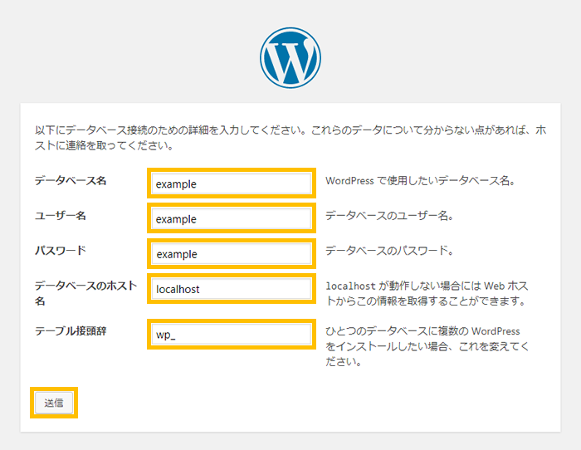Click the database name hint mentioning WordPress
The height and width of the screenshot is (450, 581).
420,180
